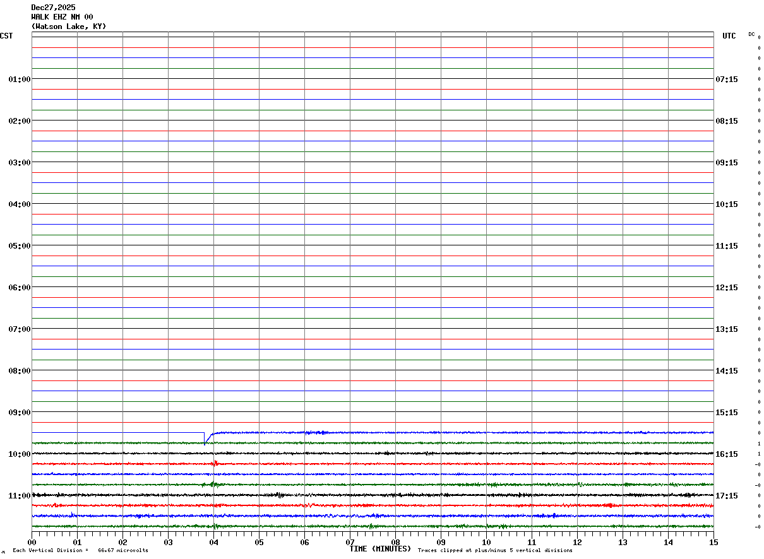Click the DC offset column header
The image size is (764, 559).
tap(751, 34)
